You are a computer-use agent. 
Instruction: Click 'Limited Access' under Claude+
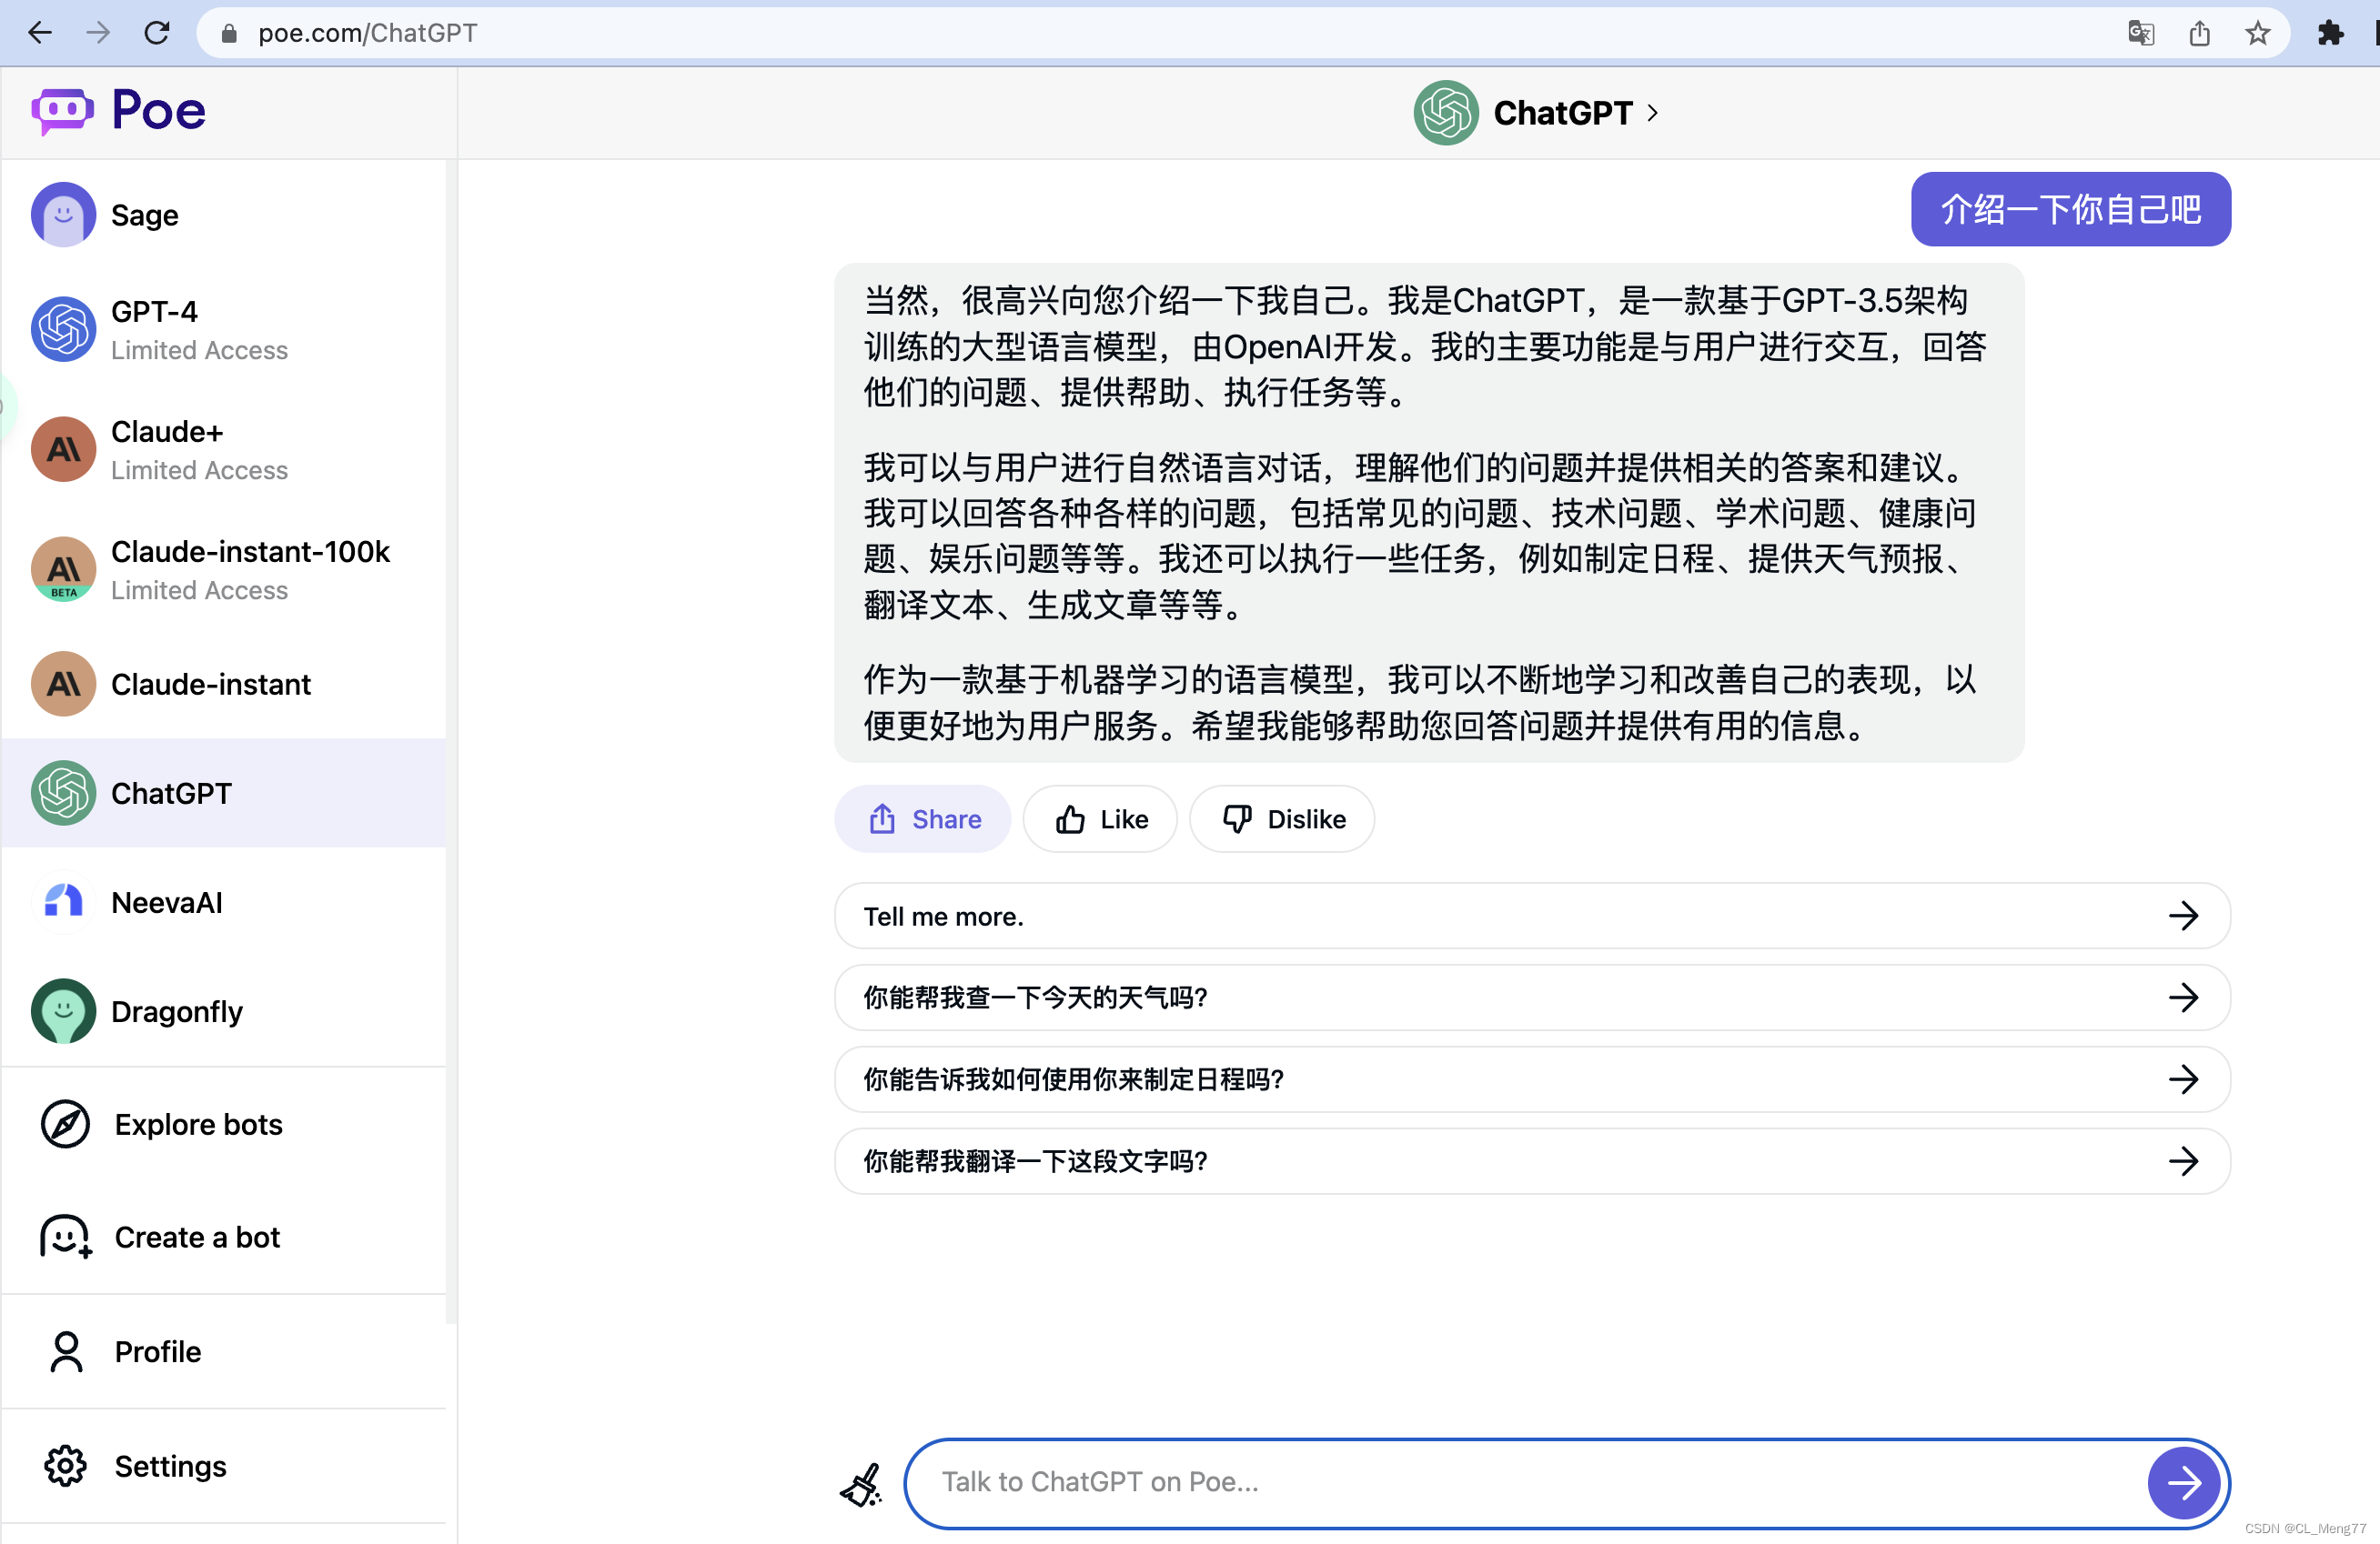(x=199, y=470)
